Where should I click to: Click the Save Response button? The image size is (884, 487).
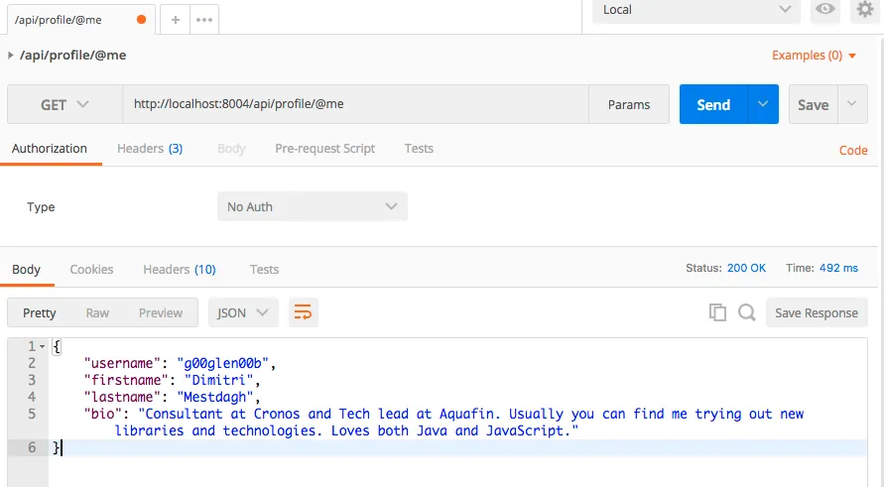pos(816,312)
